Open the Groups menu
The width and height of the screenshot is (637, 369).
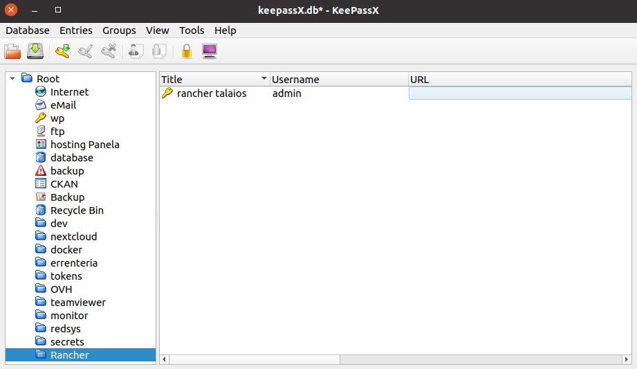pyautogui.click(x=119, y=30)
